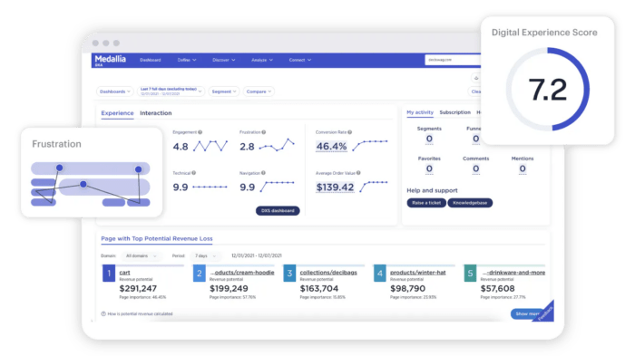Screen dimensions: 635x356
Task: Click the Frustration 2.8 sparkline chart
Action: pos(277,145)
